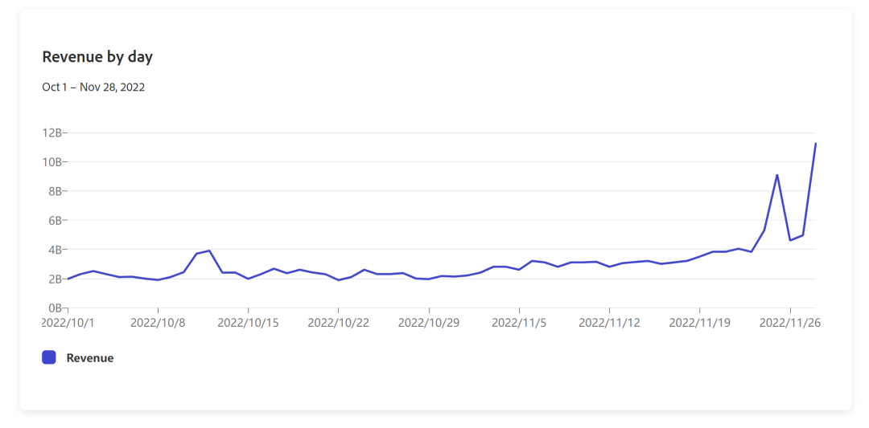Click the 8B y-axis label
Screen dimensions: 869x428
point(55,191)
